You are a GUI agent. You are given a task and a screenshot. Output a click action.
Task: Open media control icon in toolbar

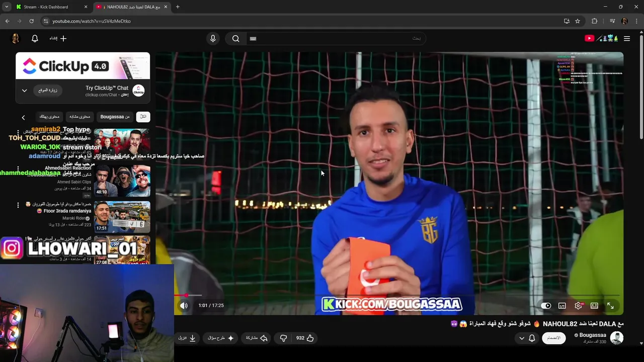tap(612, 21)
